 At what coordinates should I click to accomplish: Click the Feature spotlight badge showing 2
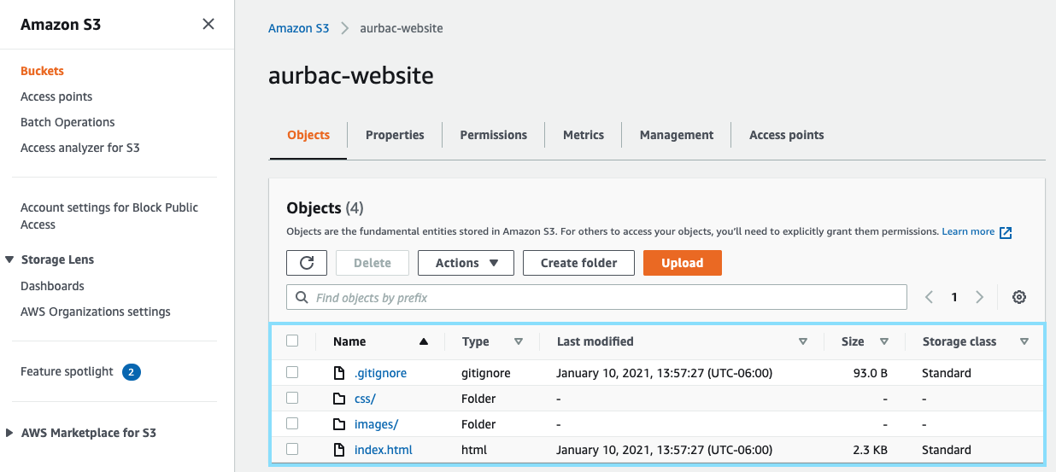[131, 372]
